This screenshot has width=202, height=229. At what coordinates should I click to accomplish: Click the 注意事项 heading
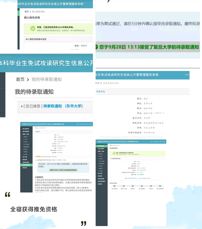click(39, 177)
